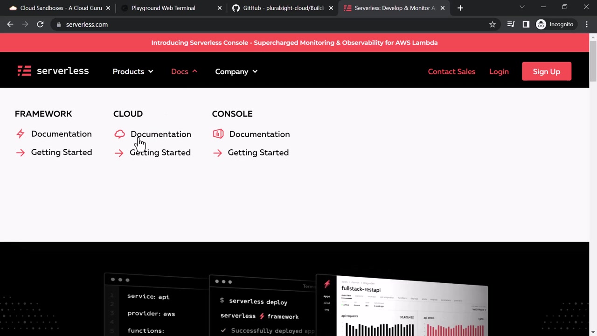This screenshot has height=336, width=597.
Task: Open the browser side panel icon
Action: click(x=526, y=24)
